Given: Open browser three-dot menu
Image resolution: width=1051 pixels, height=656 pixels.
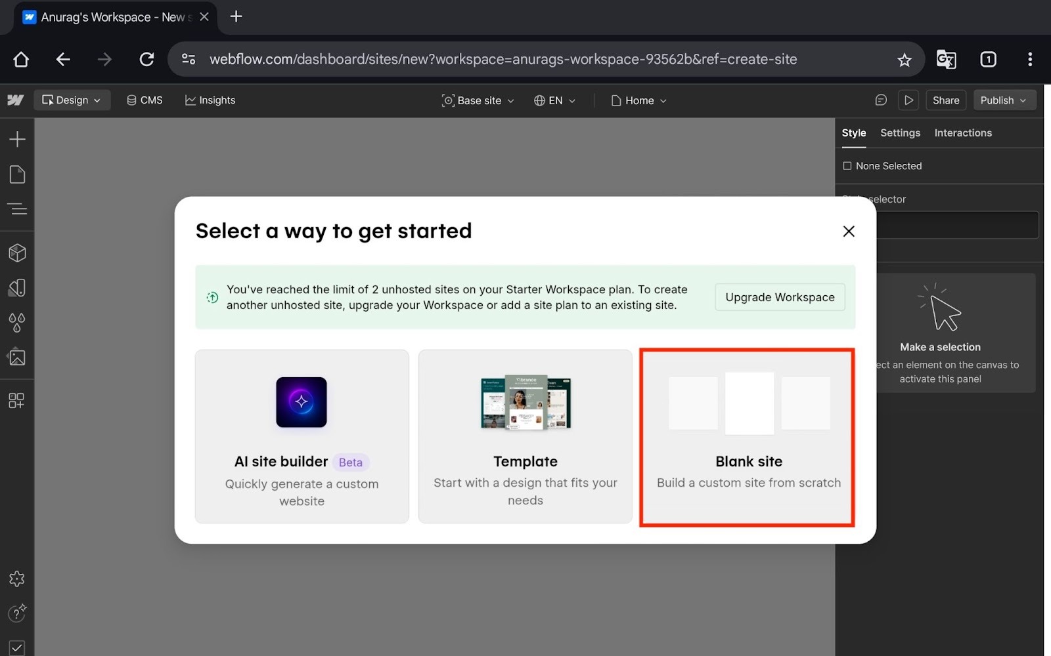Looking at the screenshot, I should 1030,60.
